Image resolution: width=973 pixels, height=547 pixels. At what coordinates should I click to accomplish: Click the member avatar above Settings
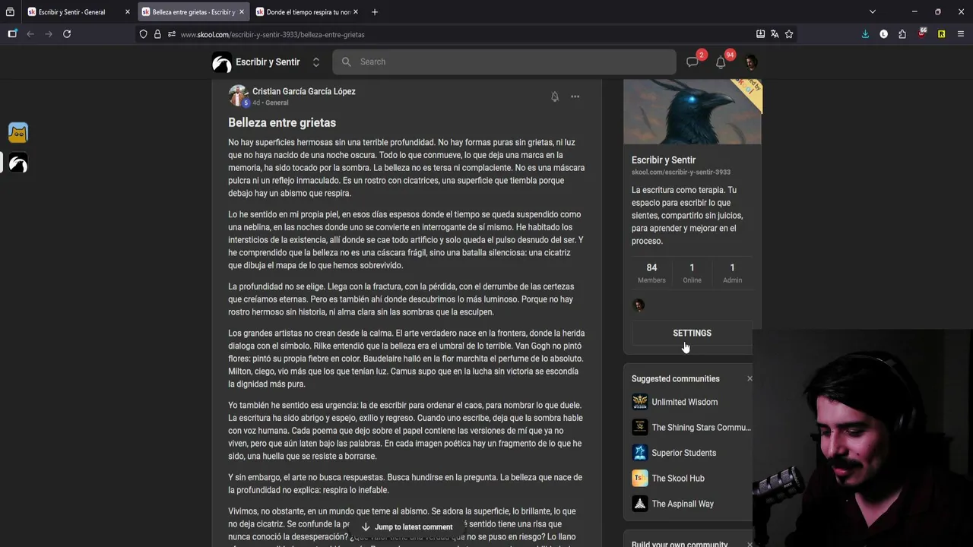point(639,305)
